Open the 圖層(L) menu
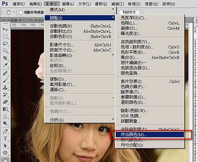 (68, 4)
